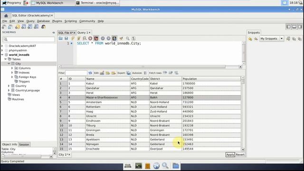304x171 pixels.
Task: Open the File menu
Action: click(x=5, y=21)
